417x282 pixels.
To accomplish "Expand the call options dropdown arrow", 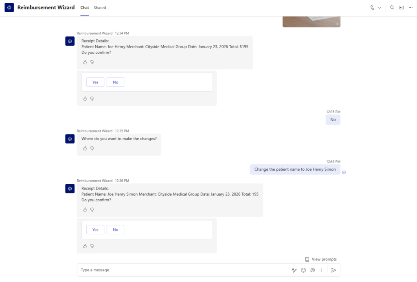I will (x=380, y=8).
